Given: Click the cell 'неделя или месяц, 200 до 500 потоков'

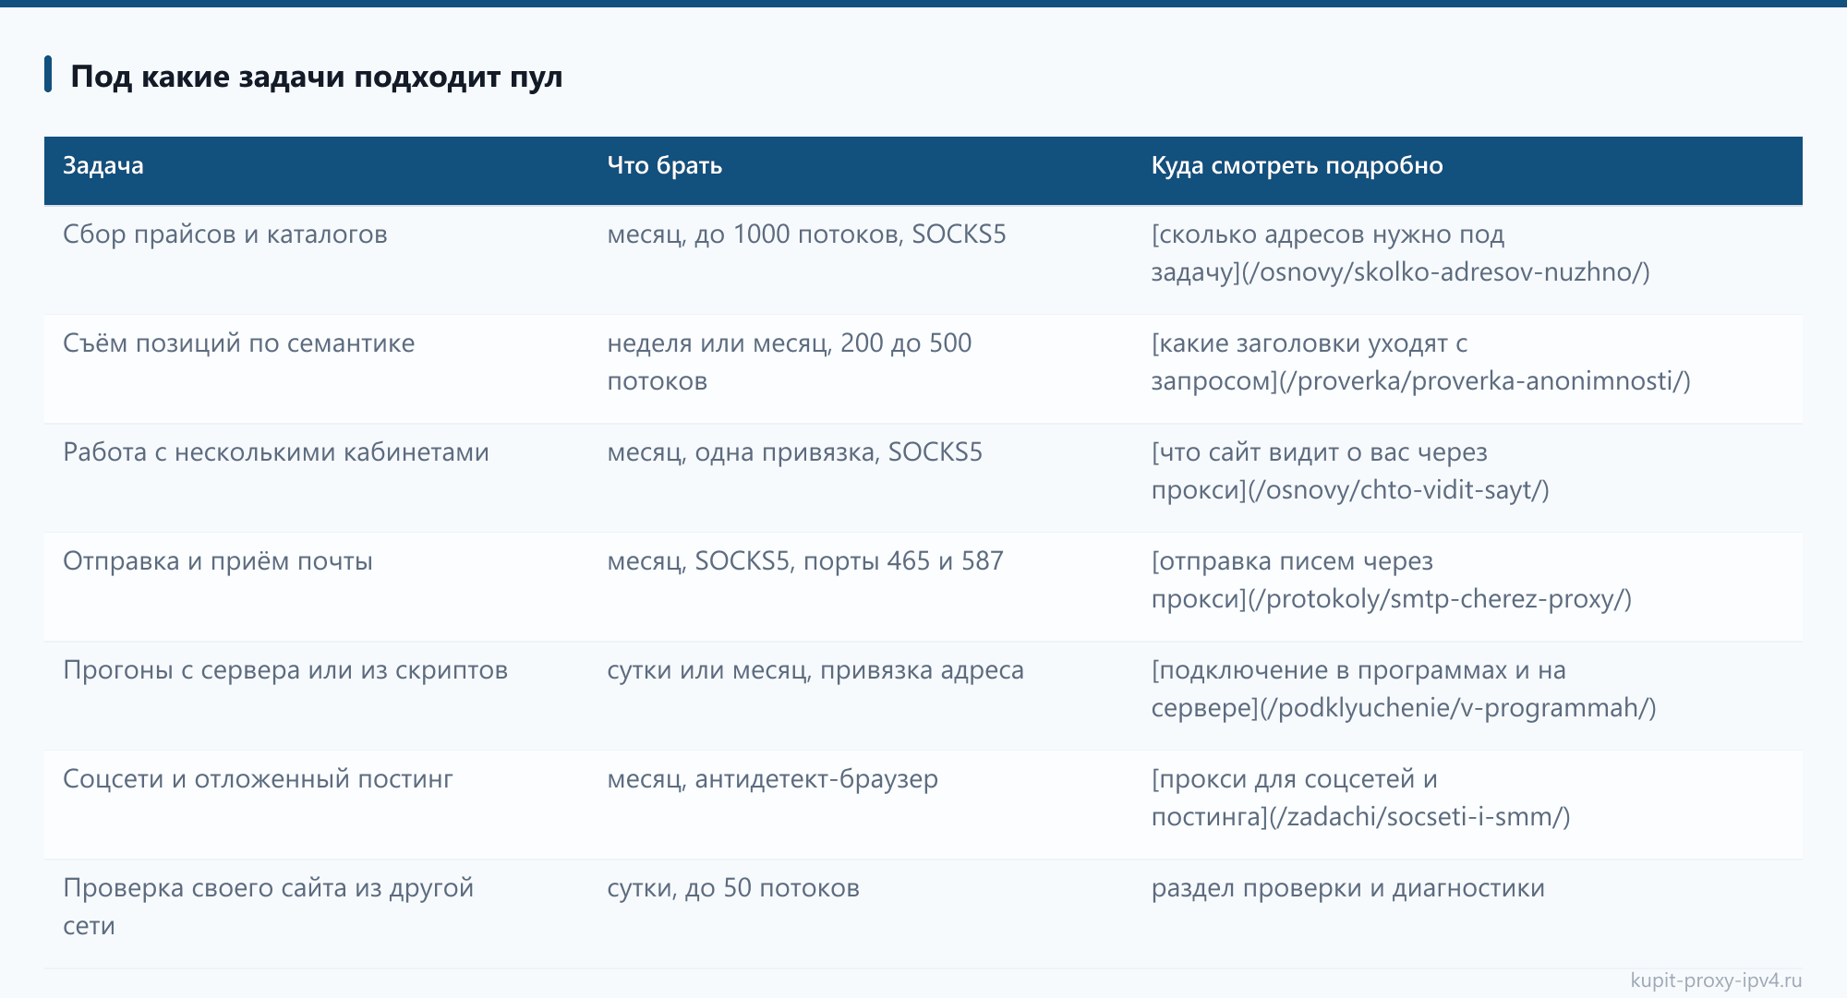Looking at the screenshot, I should (x=860, y=368).
